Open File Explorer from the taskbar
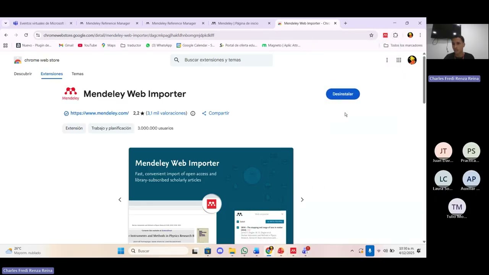 [x=232, y=251]
